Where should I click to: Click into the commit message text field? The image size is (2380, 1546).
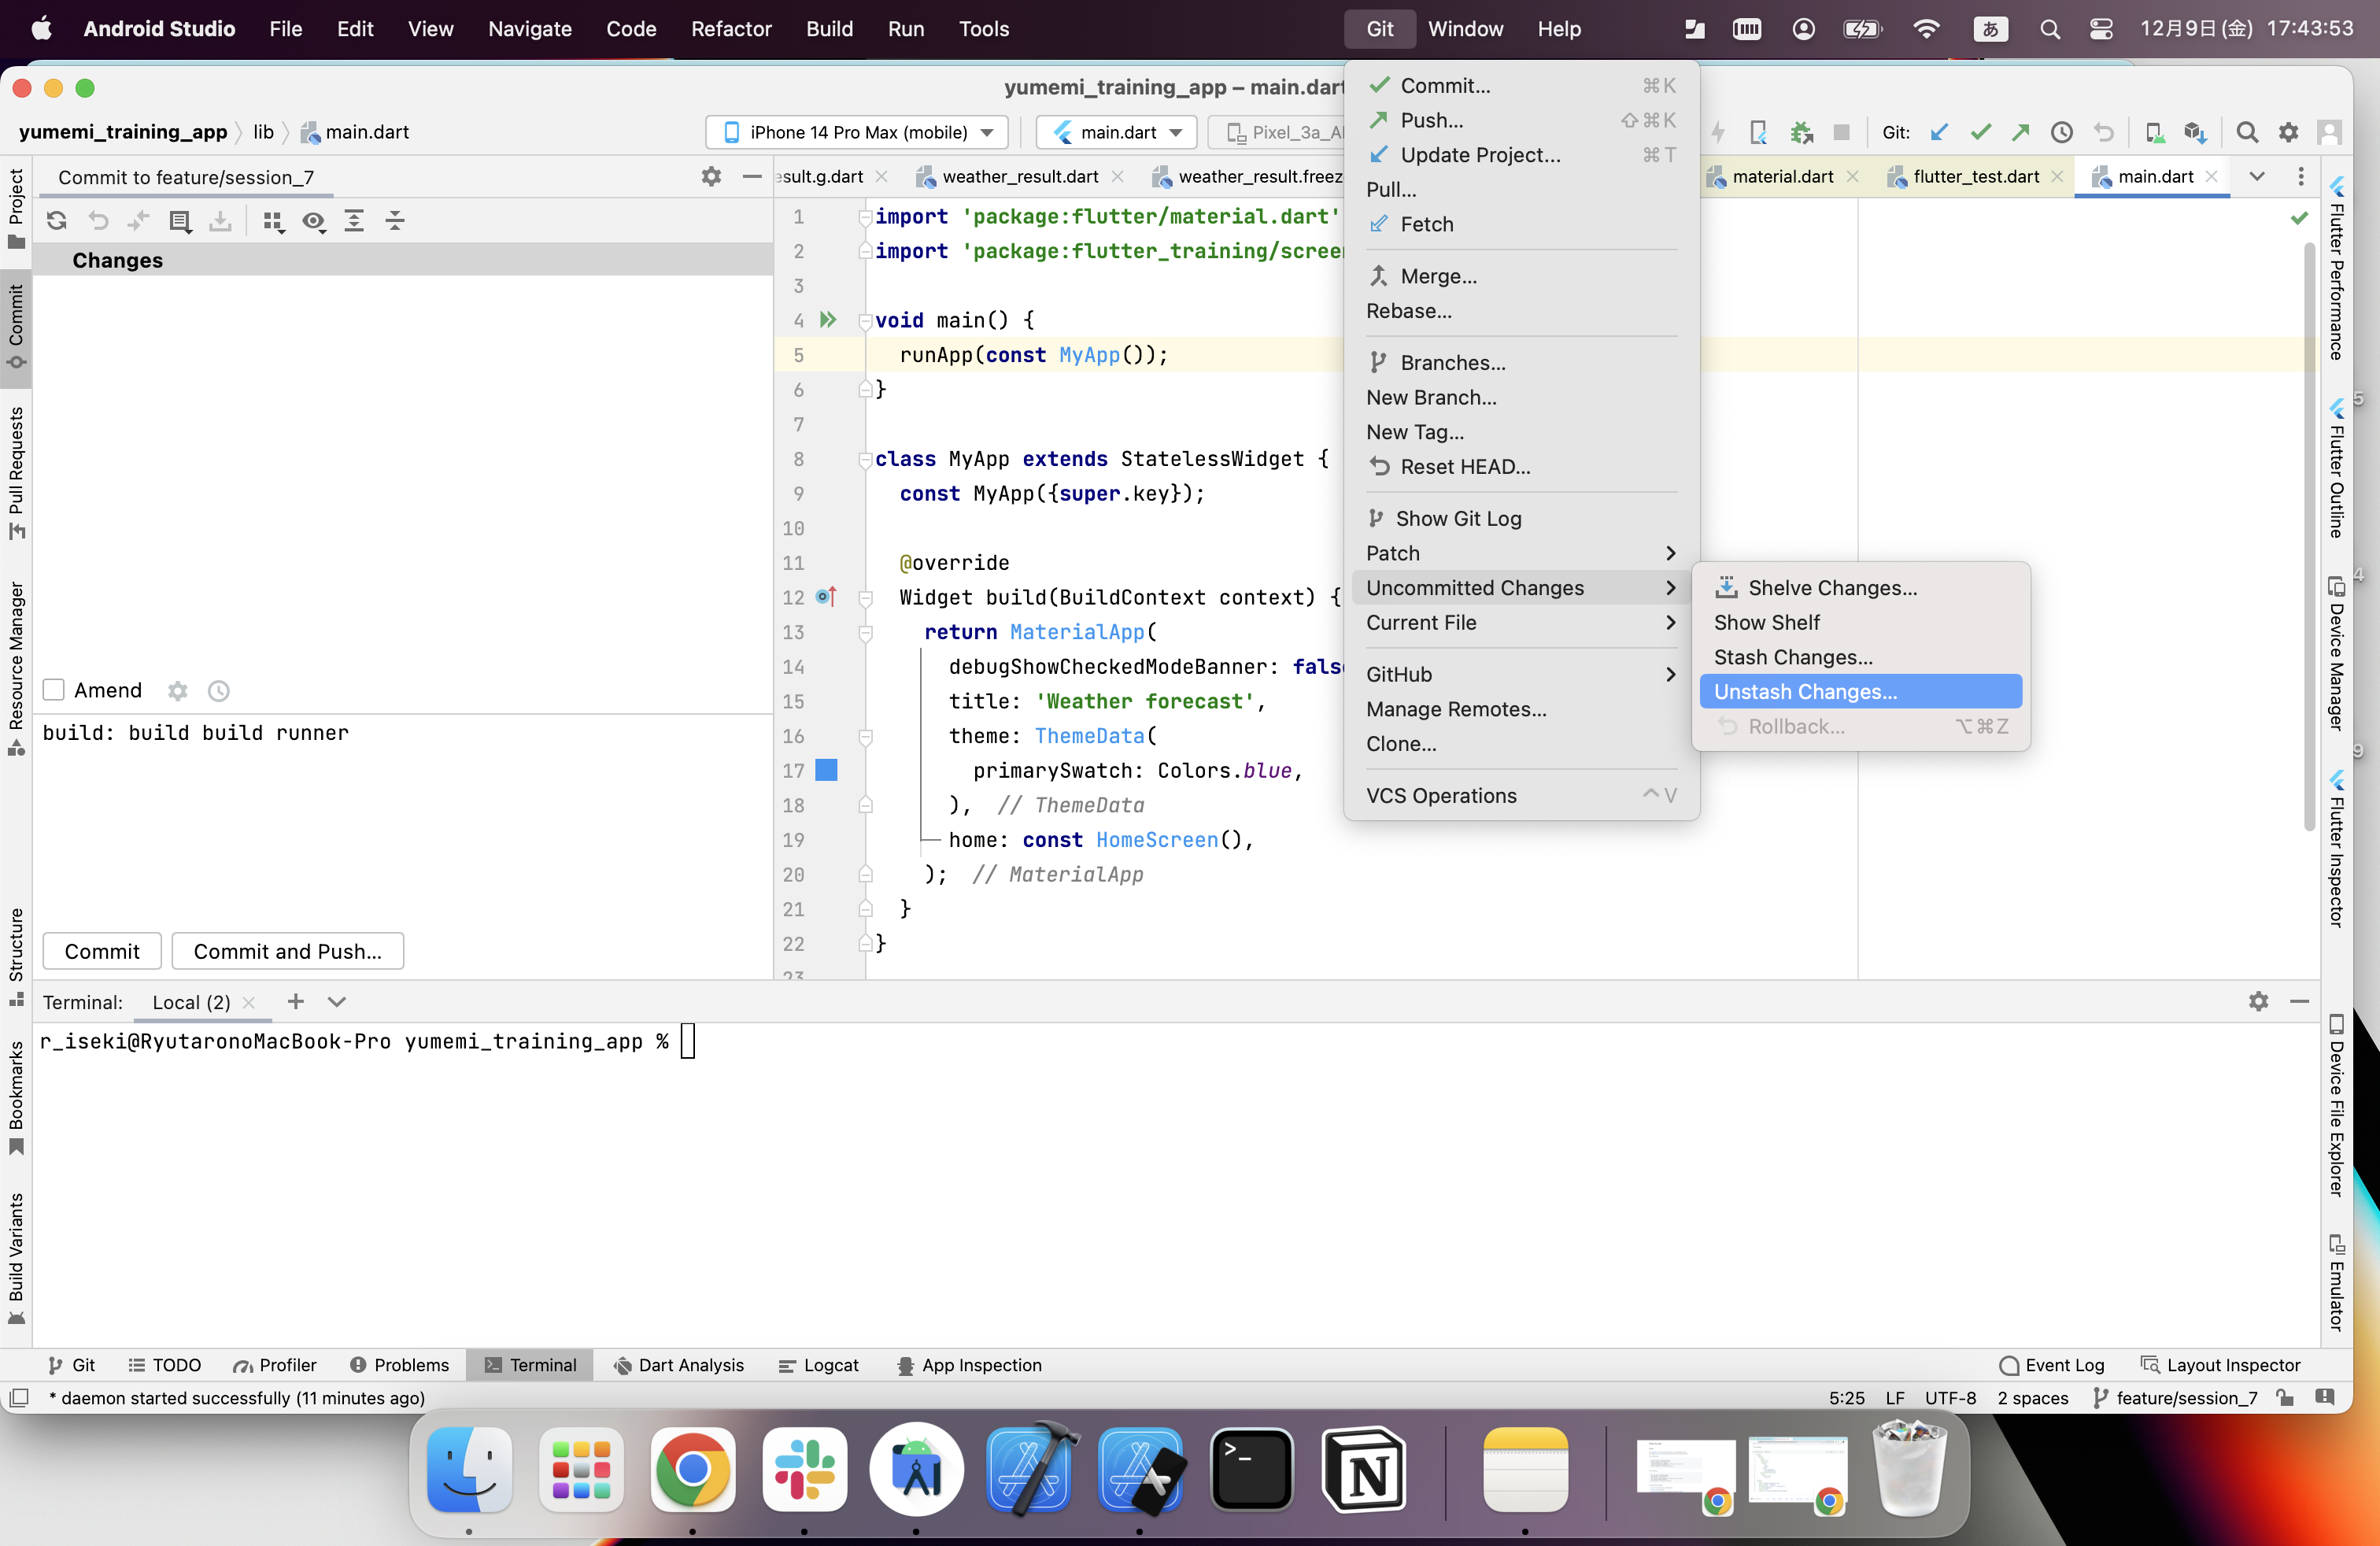(x=400, y=800)
